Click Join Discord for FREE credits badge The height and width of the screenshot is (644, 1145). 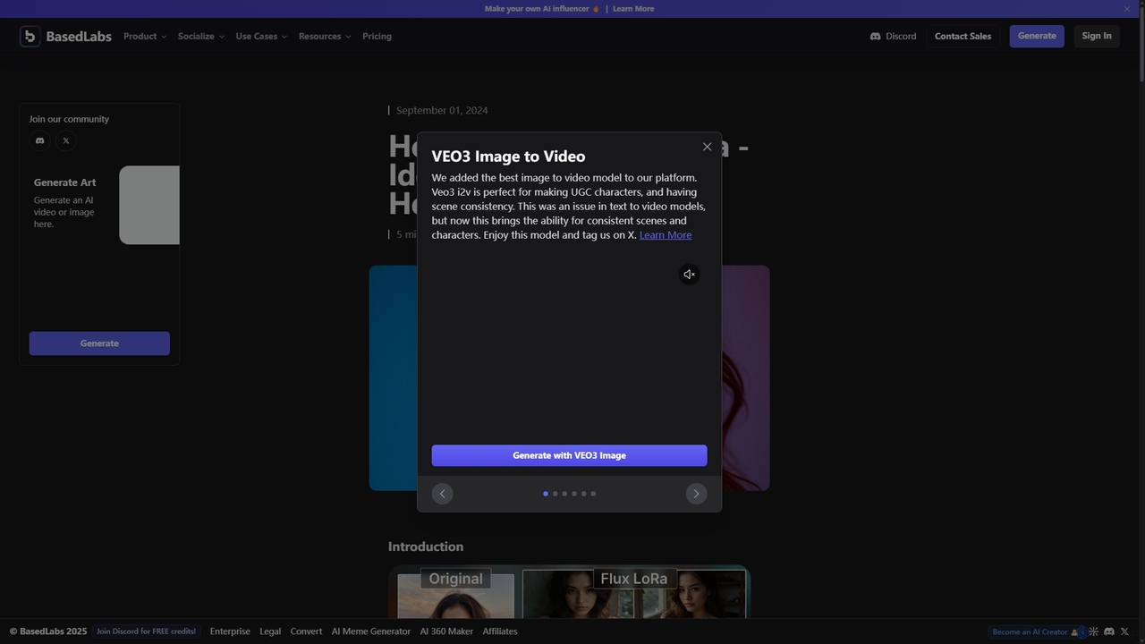coord(147,631)
